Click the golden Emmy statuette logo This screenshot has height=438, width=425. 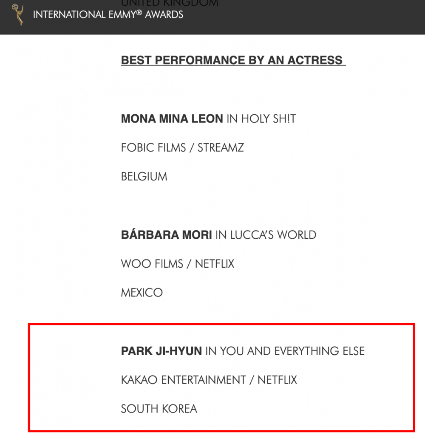[17, 14]
